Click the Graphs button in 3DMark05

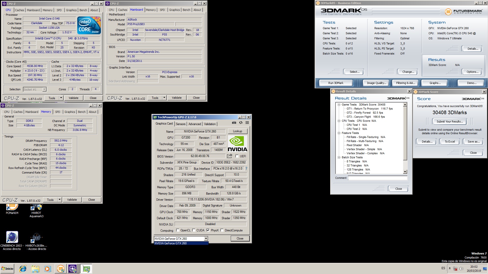tap(435, 83)
